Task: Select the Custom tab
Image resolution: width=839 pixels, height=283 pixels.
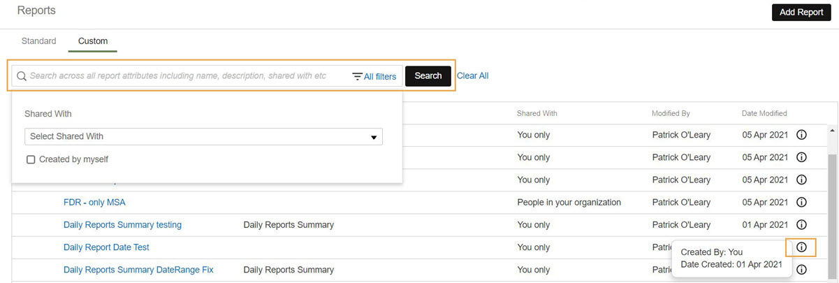Action: 93,41
